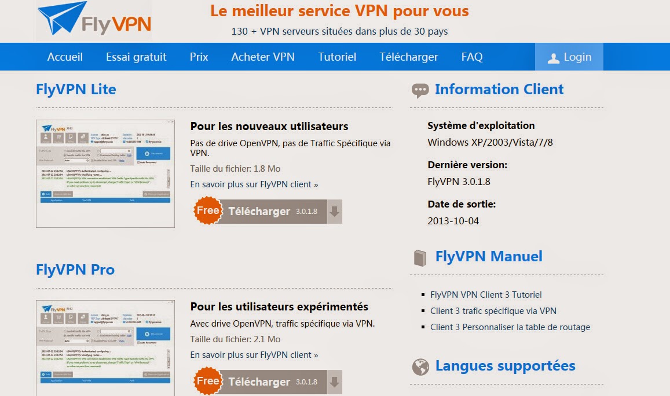Click the release date '2013-10-04'
The width and height of the screenshot is (670, 396).
coord(453,221)
